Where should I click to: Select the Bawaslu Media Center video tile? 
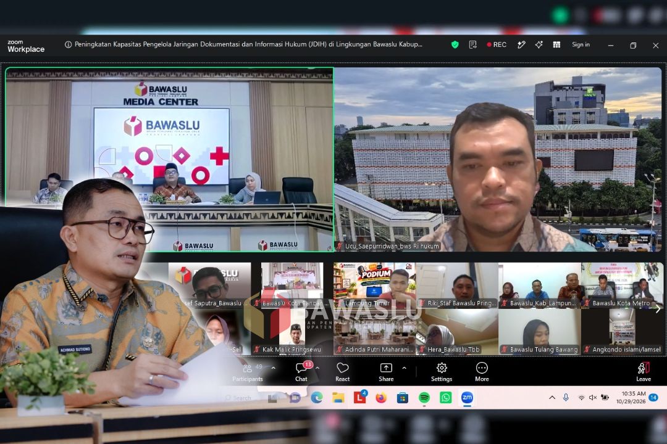coord(169,159)
